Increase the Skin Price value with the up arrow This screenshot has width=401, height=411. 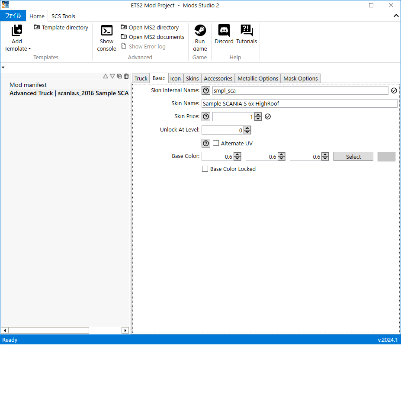[x=258, y=115]
